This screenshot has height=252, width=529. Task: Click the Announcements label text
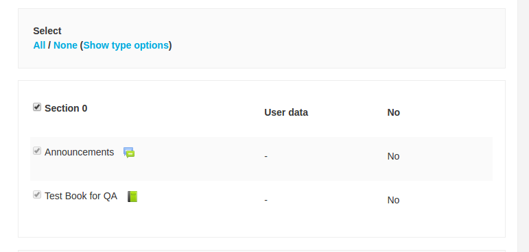(80, 152)
